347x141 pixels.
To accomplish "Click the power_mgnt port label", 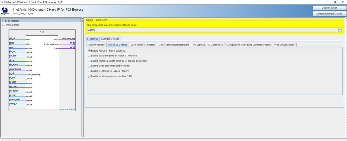I will [15, 99].
